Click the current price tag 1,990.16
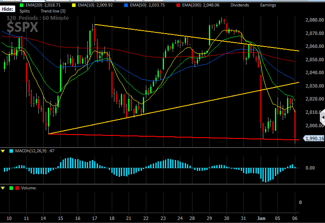This screenshot has height=223, width=325. (x=314, y=138)
